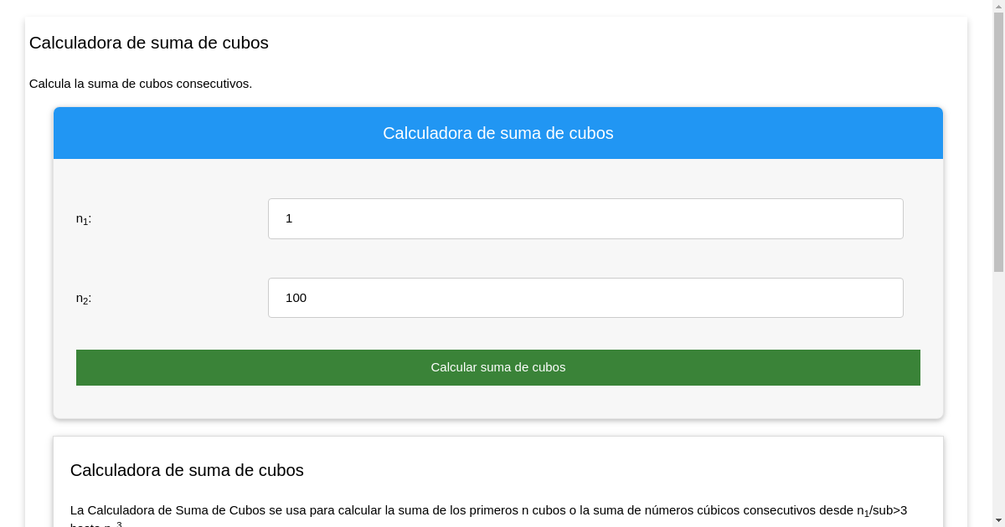Viewport: 1005px width, 527px height.
Task: Click the green calculate button
Action: pos(497,367)
